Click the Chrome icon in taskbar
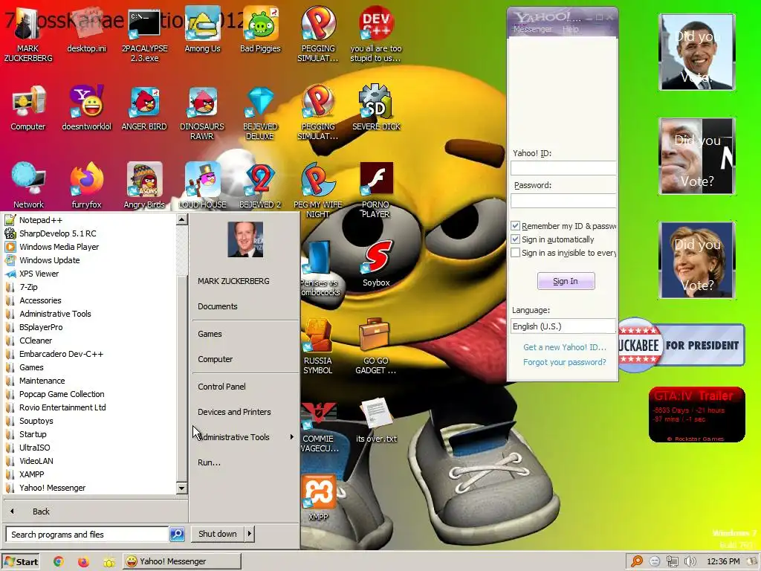 pyautogui.click(x=58, y=561)
